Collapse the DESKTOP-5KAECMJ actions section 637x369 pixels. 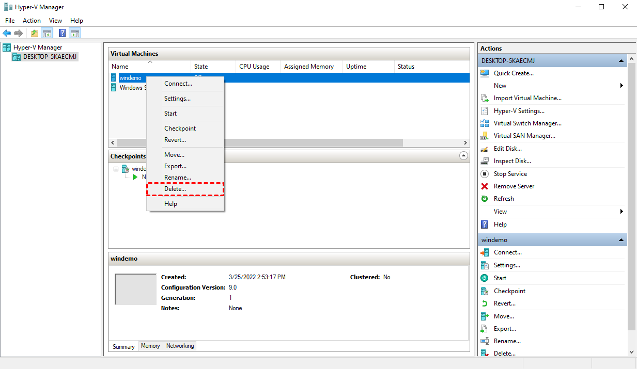(x=622, y=61)
